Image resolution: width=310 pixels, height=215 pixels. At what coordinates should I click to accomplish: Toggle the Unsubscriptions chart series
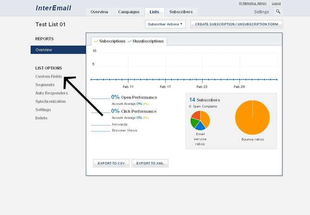(x=146, y=41)
